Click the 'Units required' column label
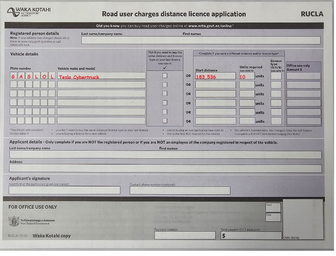Viewport: 336px width, 256px height. tap(251, 67)
